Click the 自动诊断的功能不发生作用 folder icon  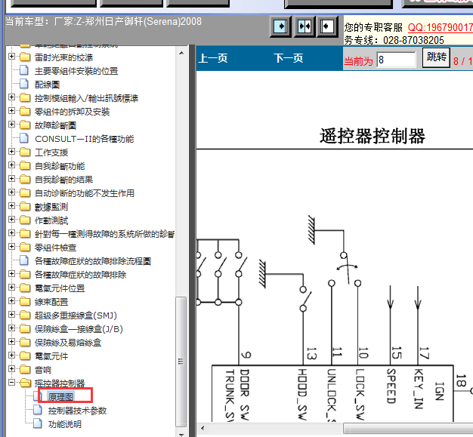click(x=25, y=193)
